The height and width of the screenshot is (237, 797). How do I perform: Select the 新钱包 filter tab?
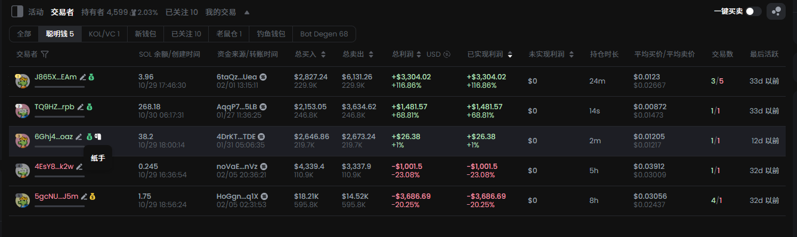[x=146, y=34]
